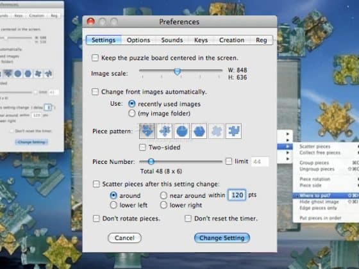Click jigsaw pattern right of hexagon in background window
The width and height of the screenshot is (359, 269).
coord(38,74)
